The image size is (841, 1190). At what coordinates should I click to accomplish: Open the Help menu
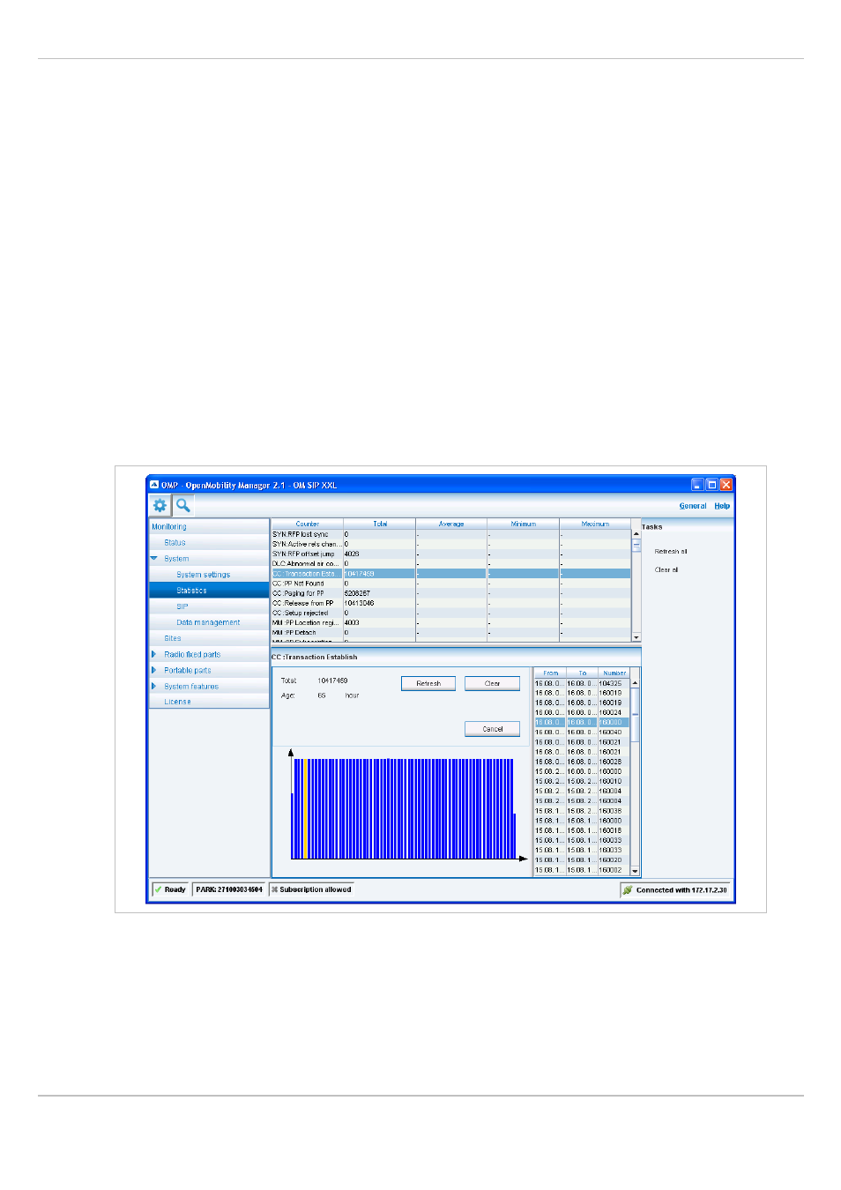pyautogui.click(x=722, y=506)
